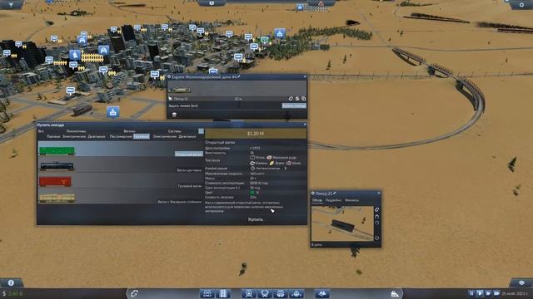Viewport: 533px width, 299px height.
Task: Locate the depot via title target icon
Action: pos(169,77)
